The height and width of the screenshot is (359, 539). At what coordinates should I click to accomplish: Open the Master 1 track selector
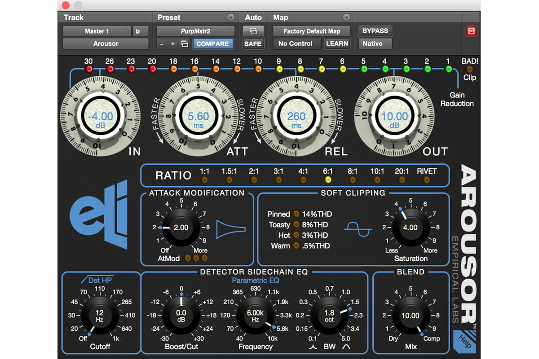click(x=97, y=31)
